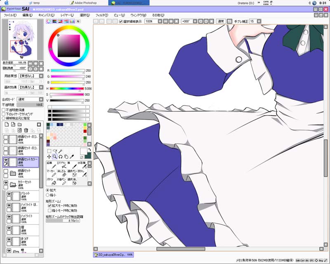Image resolution: width=330 pixels, height=264 pixels.
Task: Choose the 2値ペン binary pen
Action: (x=61, y=181)
